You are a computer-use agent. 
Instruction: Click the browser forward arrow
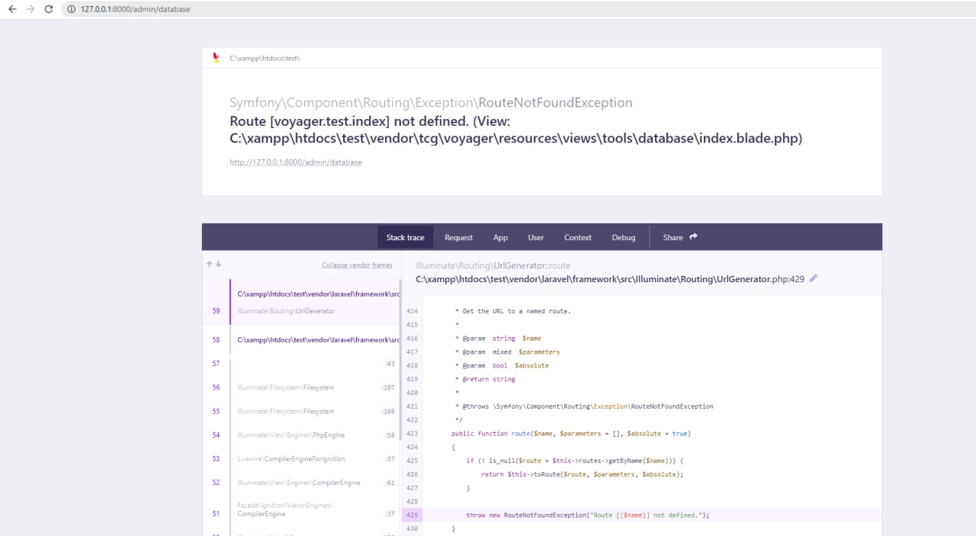tap(30, 9)
